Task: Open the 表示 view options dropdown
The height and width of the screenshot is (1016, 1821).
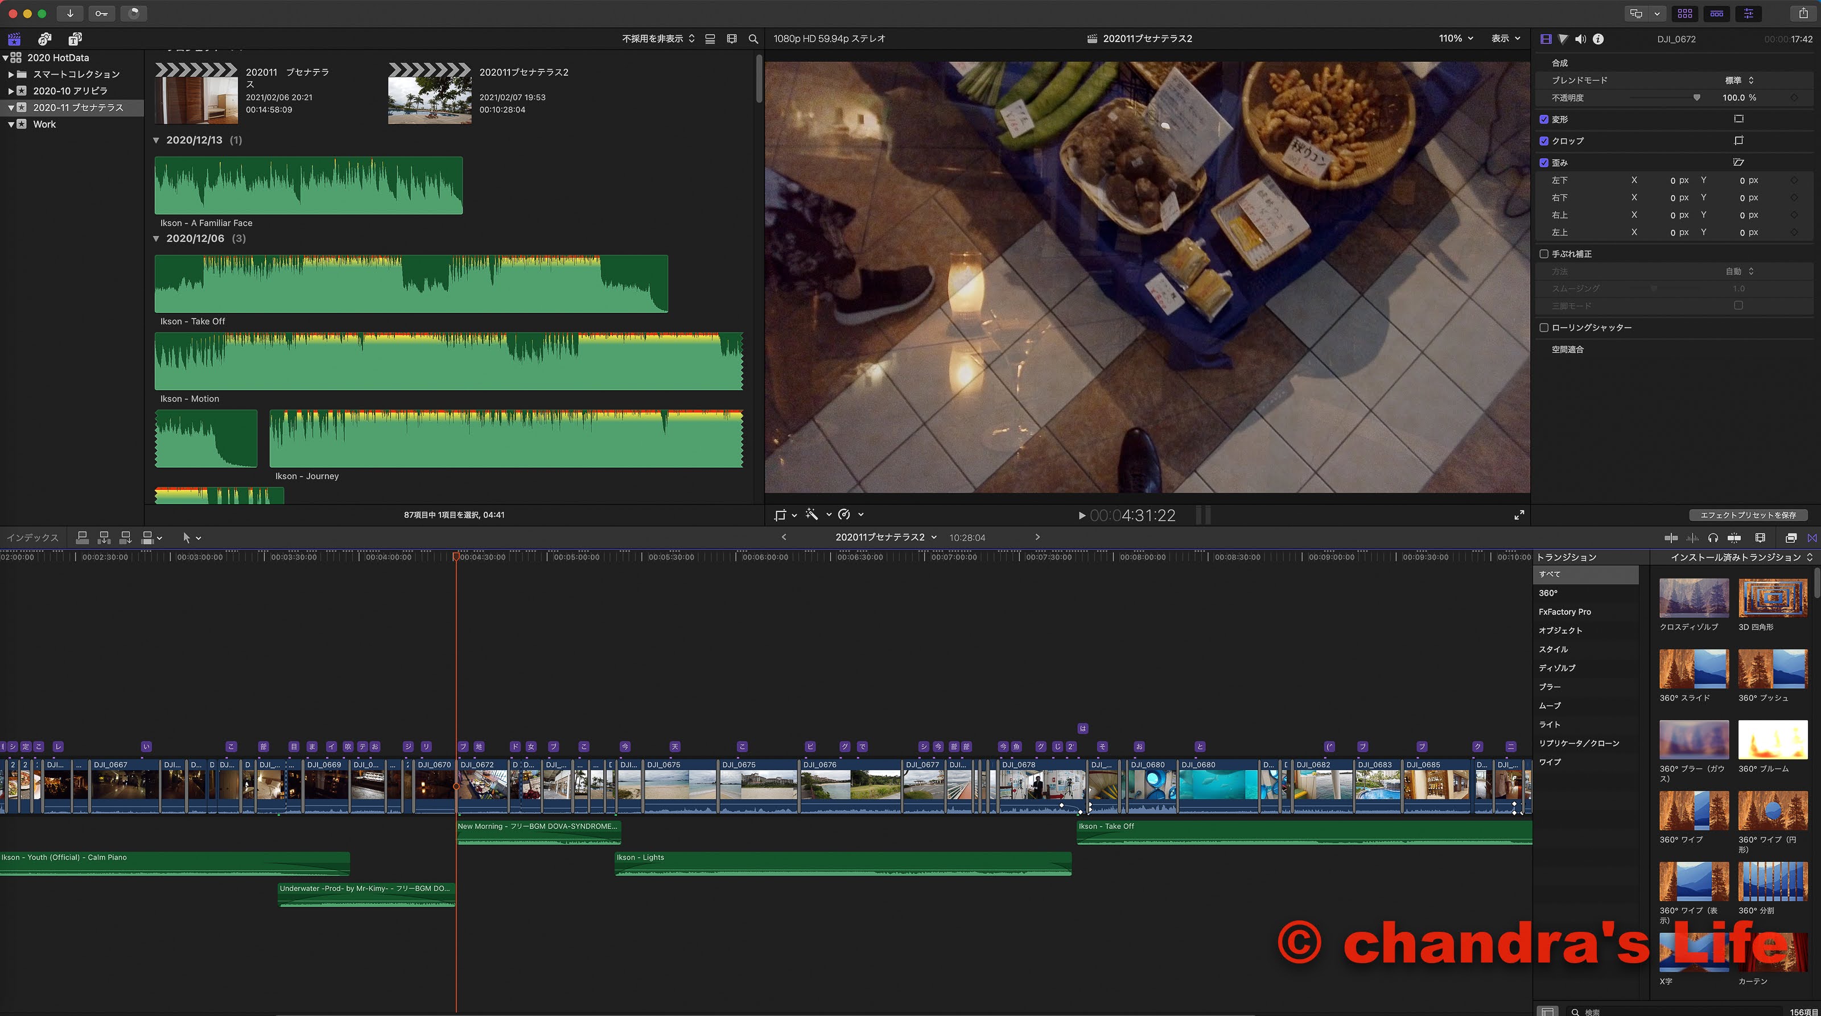Action: (x=1505, y=38)
